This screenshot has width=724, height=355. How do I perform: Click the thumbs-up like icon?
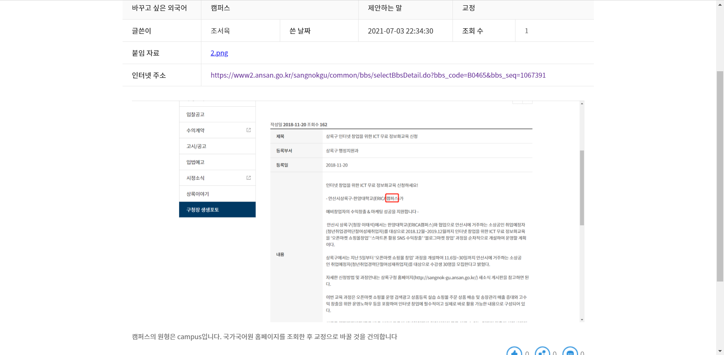click(514, 352)
